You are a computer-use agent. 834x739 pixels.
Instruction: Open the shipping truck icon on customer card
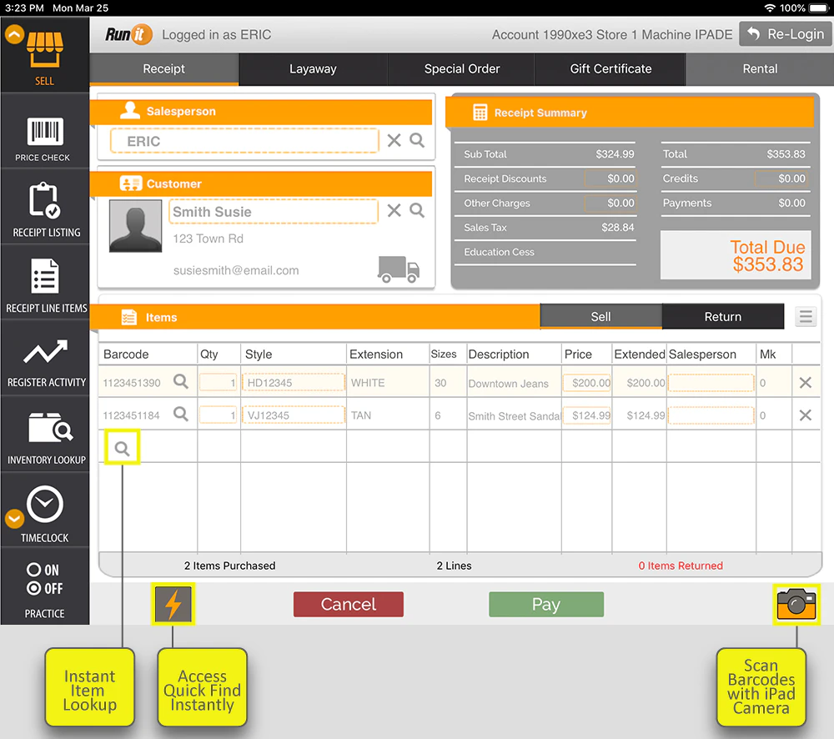coord(398,269)
